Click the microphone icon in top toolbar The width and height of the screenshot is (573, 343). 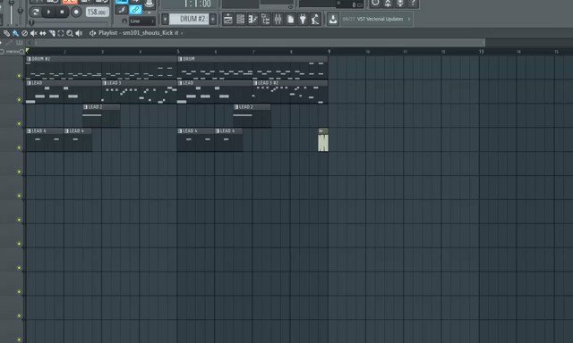pyautogui.click(x=400, y=4)
